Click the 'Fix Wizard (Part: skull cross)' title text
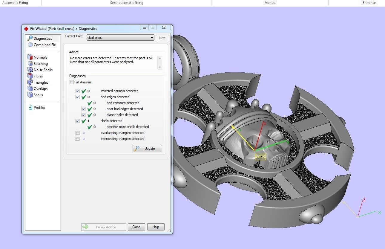385x249 pixels. click(52, 29)
